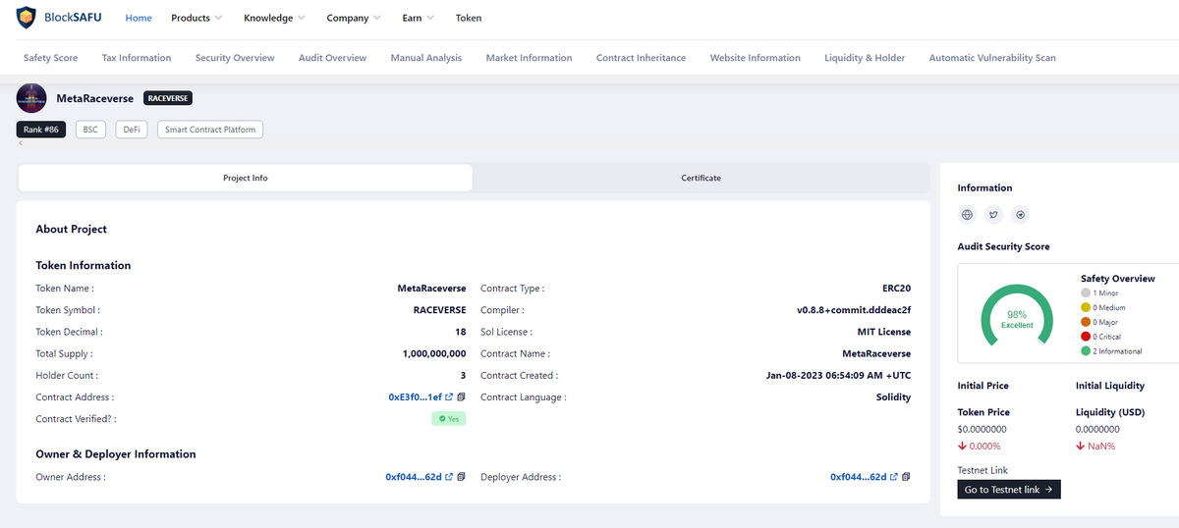Click the MIT License value
The width and height of the screenshot is (1179, 528).
point(884,332)
